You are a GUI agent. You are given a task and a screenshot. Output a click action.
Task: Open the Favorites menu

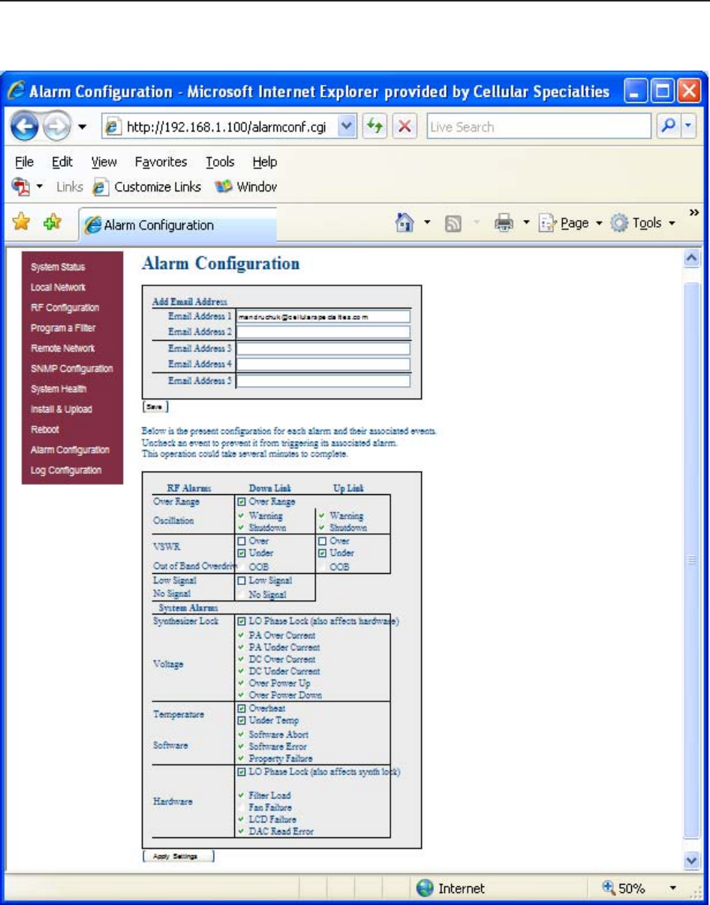161,161
